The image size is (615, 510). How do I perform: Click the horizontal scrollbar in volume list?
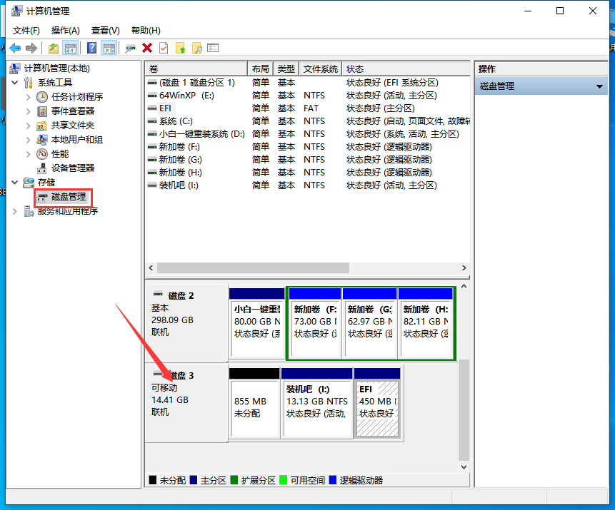tap(253, 268)
